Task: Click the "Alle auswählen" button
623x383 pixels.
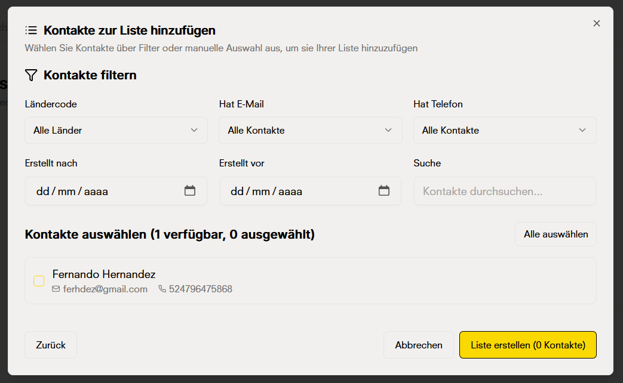Action: [555, 234]
